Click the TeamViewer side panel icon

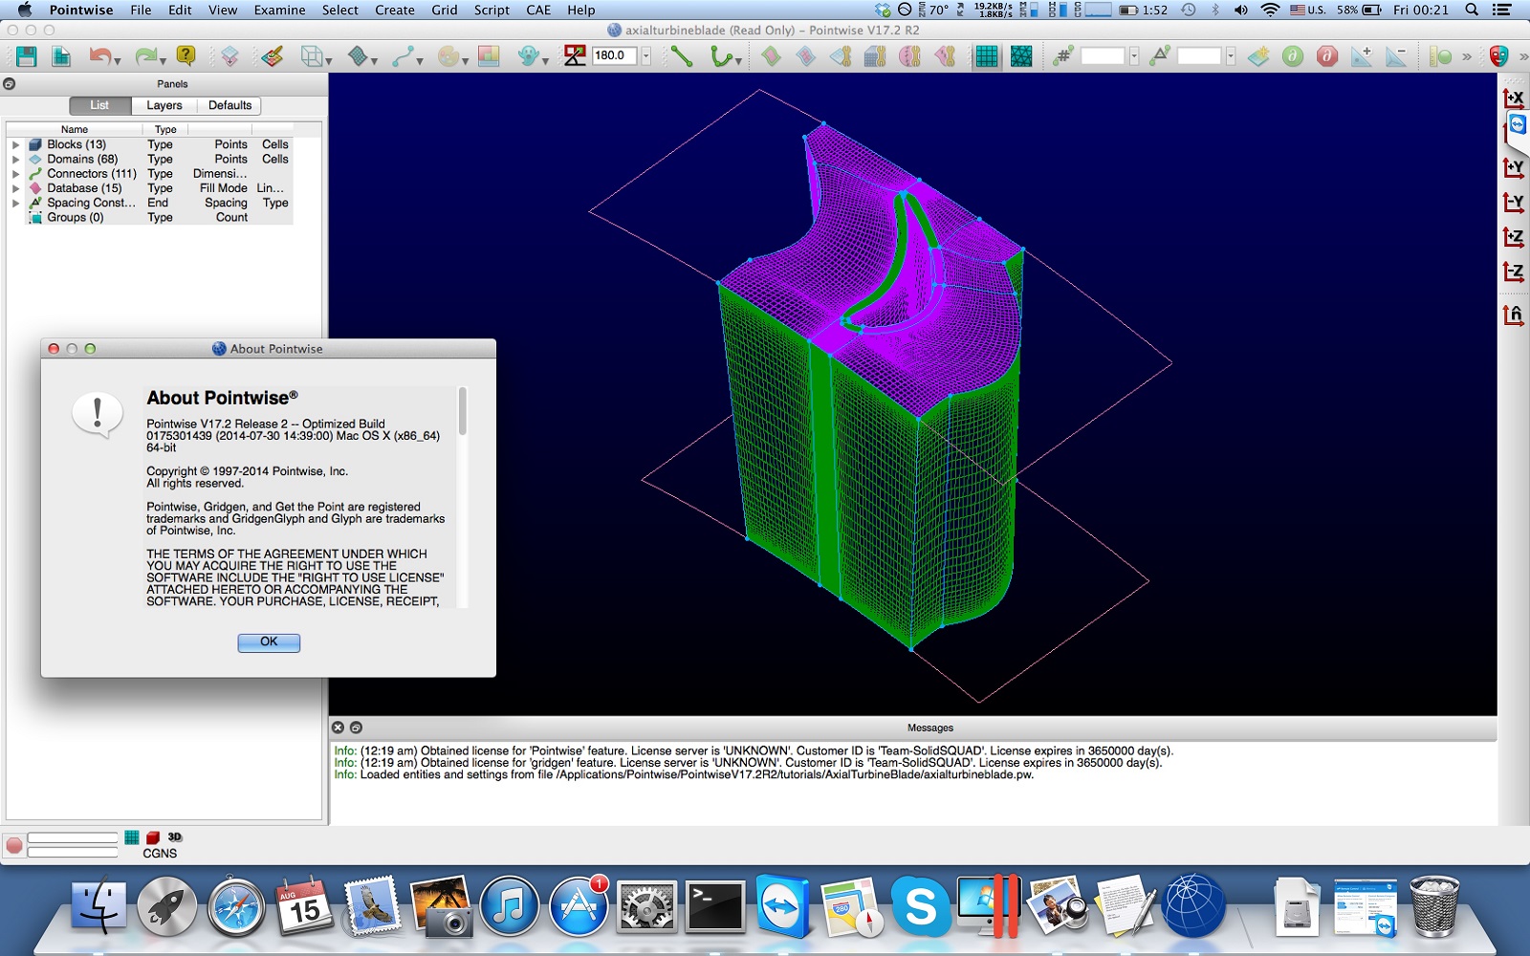pos(1518,125)
